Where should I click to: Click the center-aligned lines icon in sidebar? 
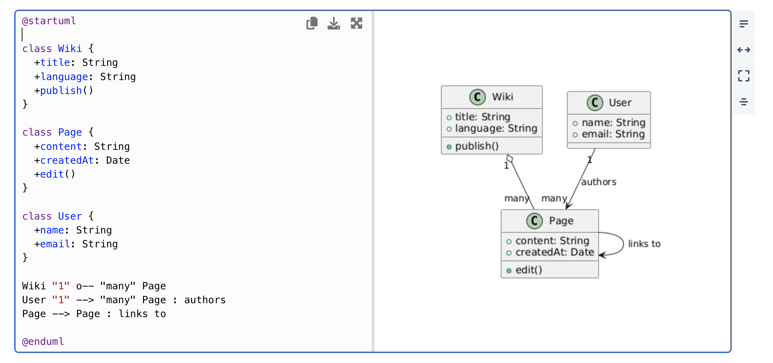click(743, 102)
